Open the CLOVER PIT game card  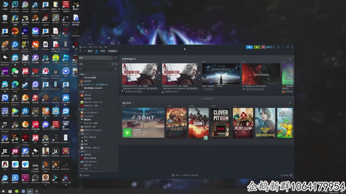point(221,123)
